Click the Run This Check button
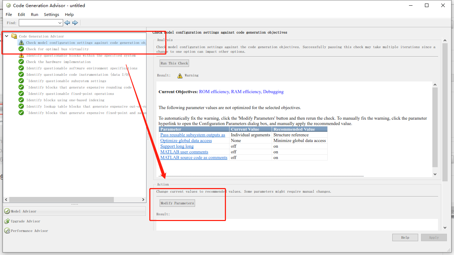 174,63
